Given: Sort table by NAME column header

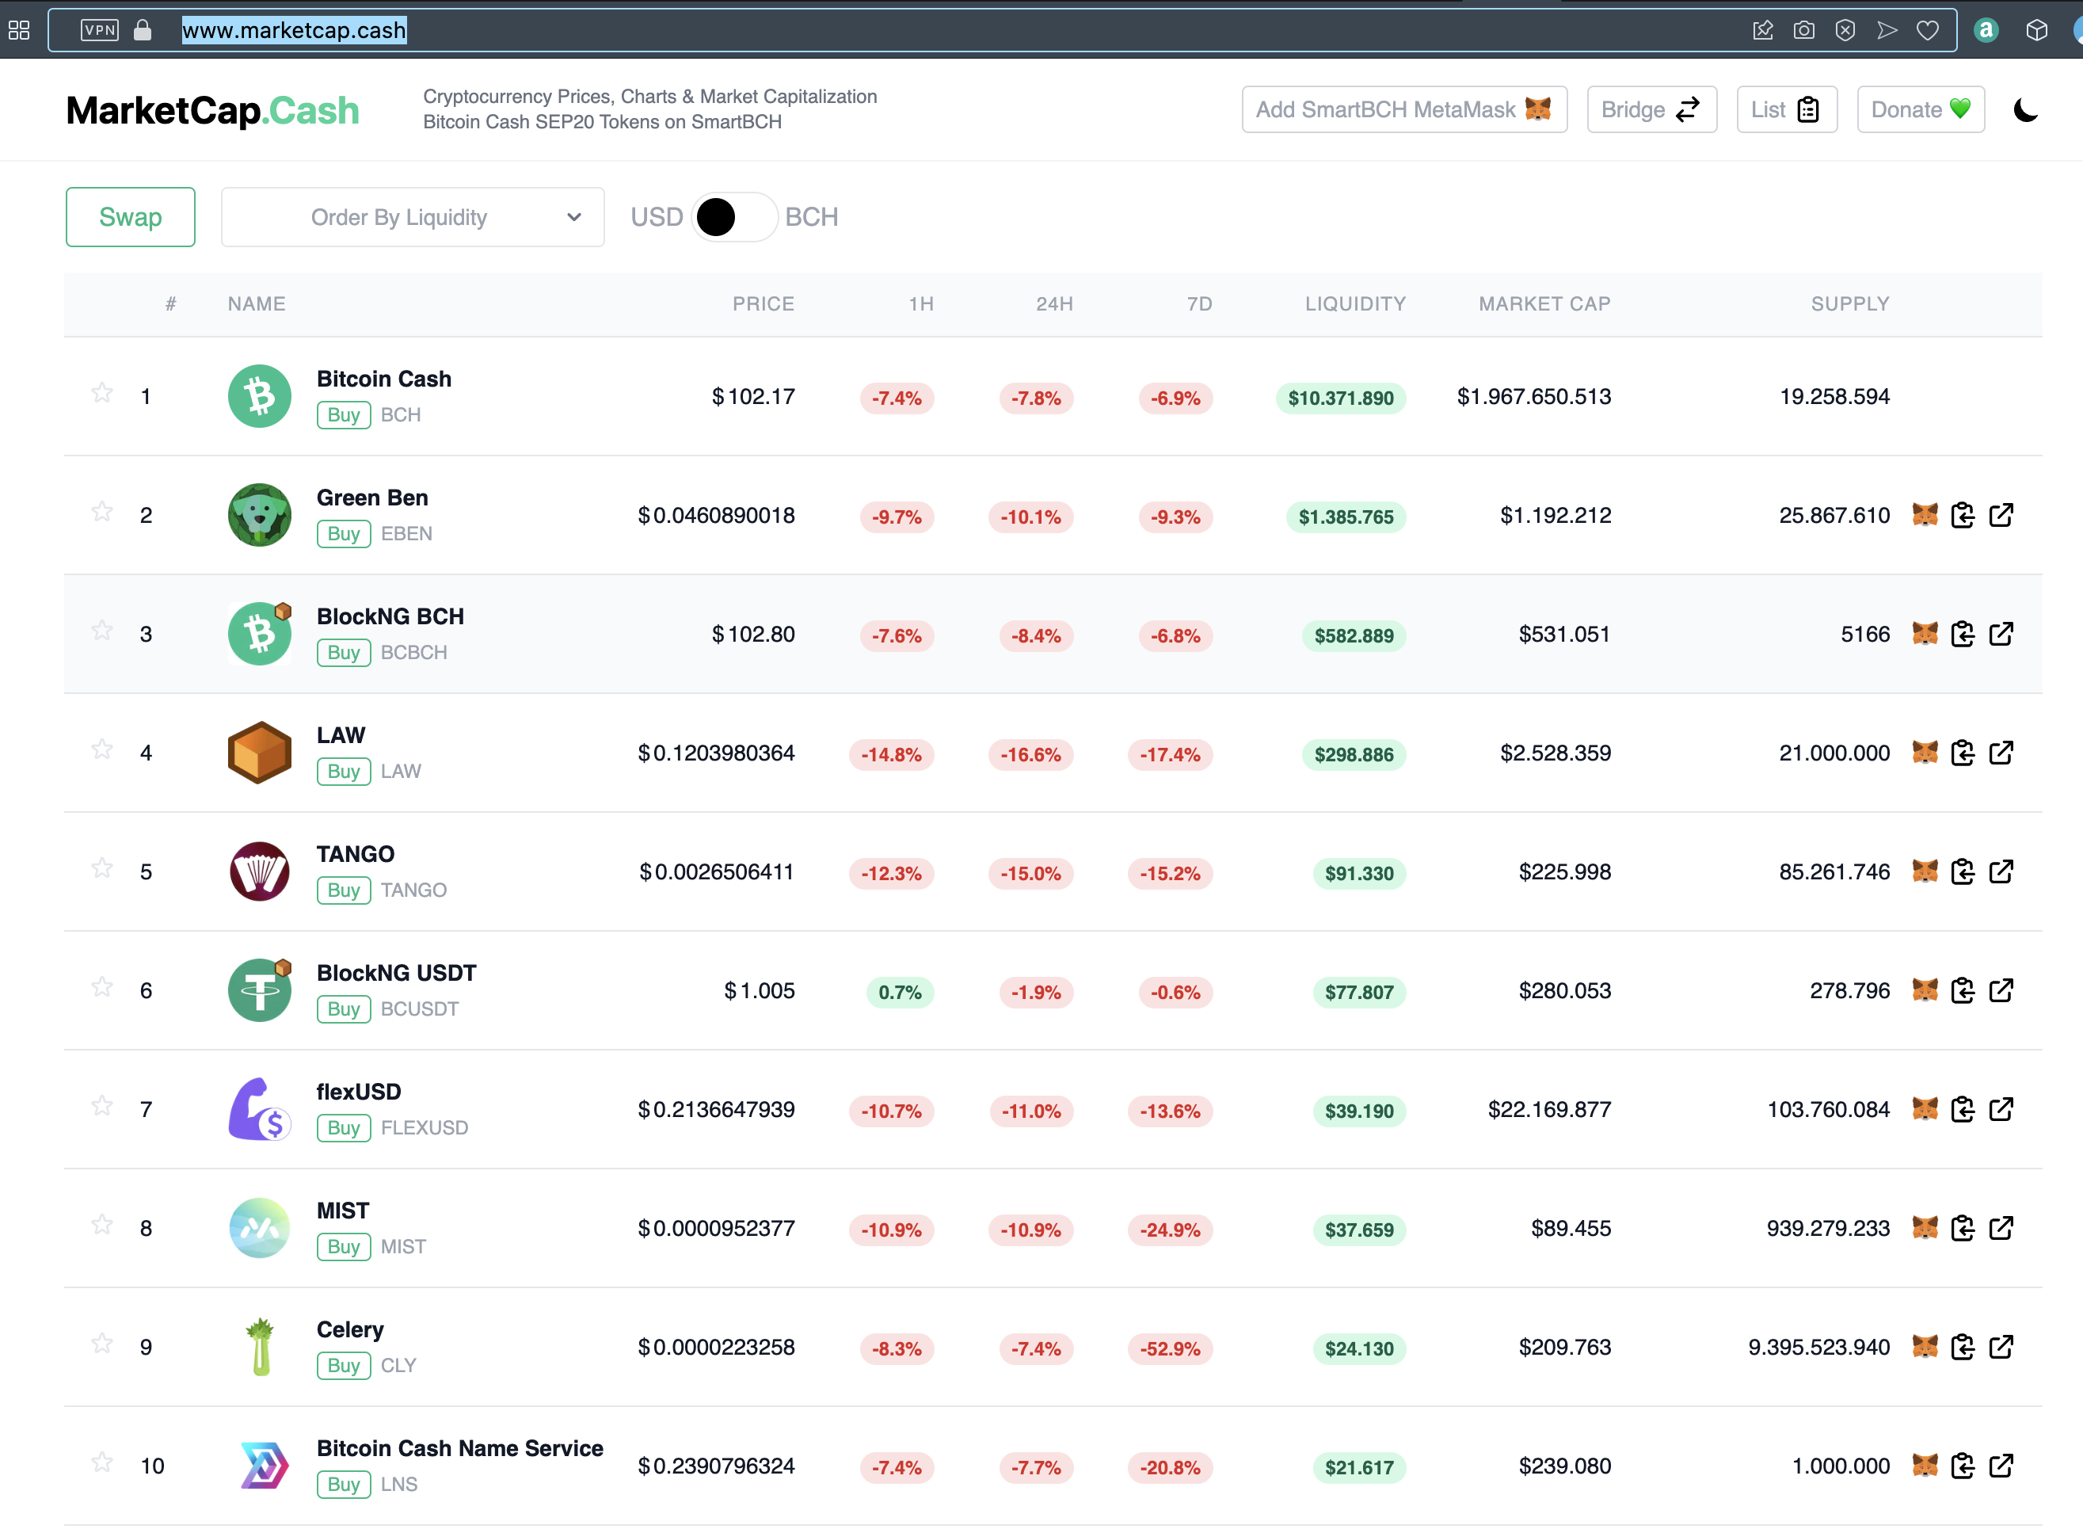Looking at the screenshot, I should 257,303.
